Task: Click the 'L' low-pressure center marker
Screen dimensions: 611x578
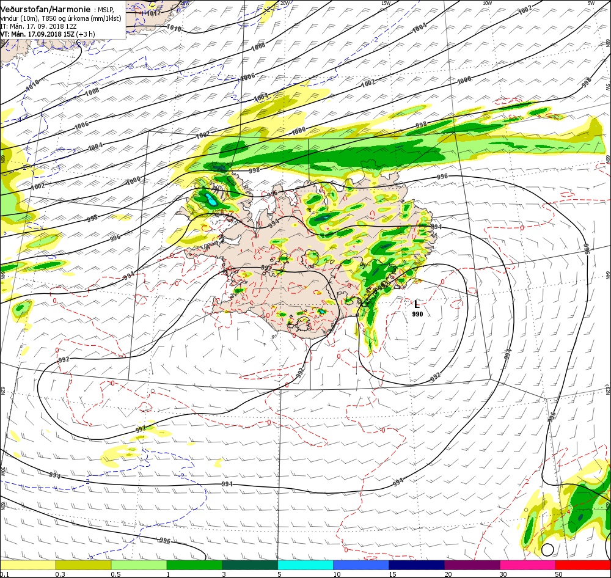Action: pyautogui.click(x=417, y=304)
